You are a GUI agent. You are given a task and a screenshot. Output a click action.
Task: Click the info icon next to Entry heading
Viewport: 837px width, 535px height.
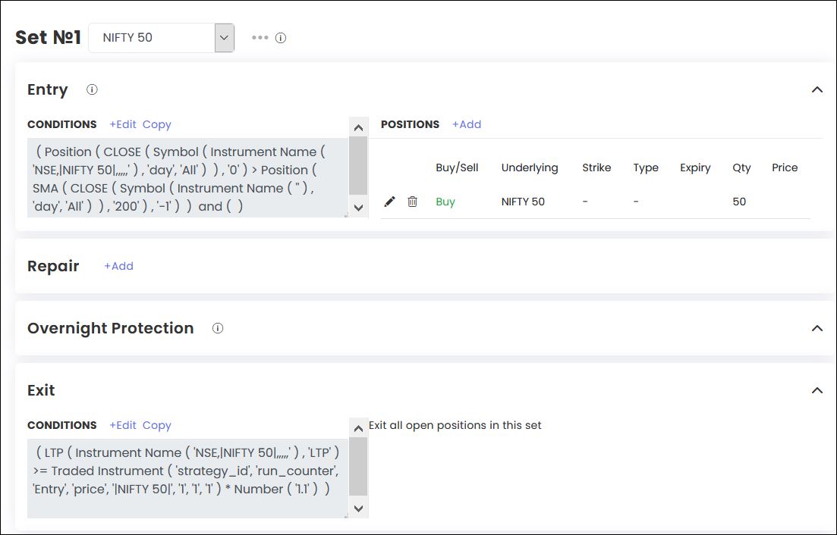coord(92,89)
